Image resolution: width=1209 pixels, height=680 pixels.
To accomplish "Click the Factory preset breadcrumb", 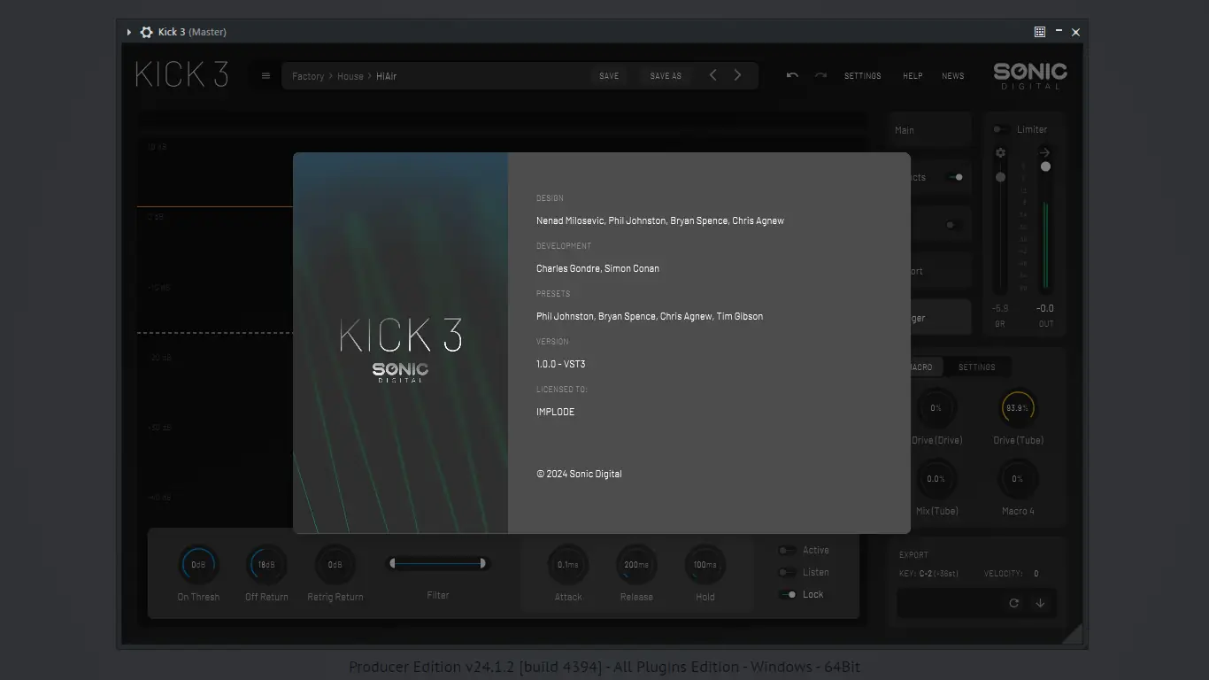I will pyautogui.click(x=308, y=76).
